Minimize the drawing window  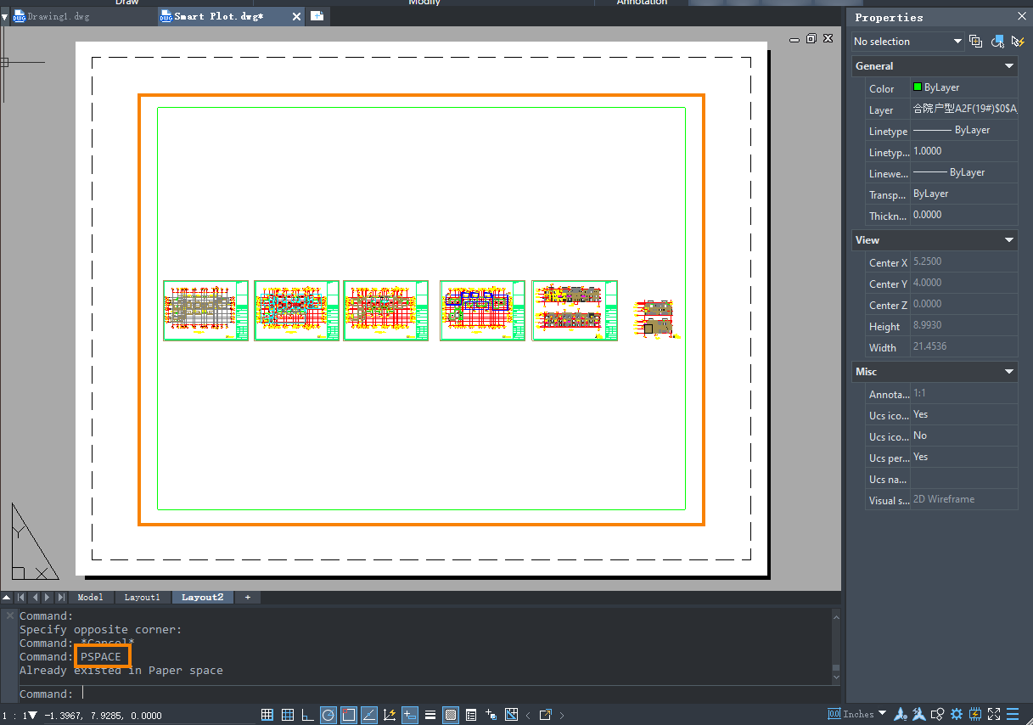794,39
